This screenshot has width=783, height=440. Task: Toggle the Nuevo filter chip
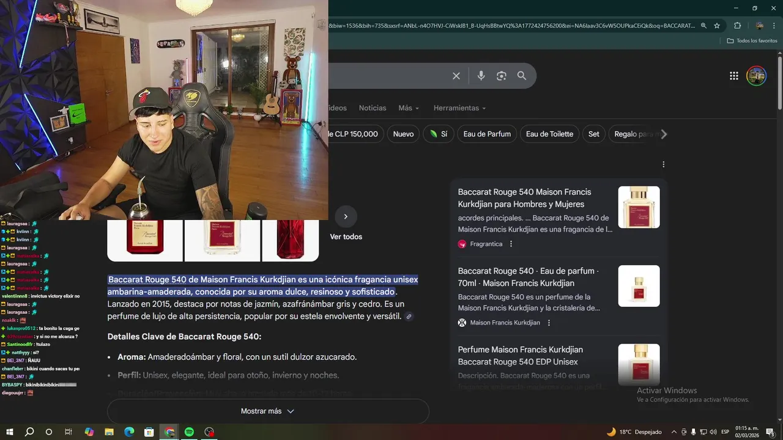pyautogui.click(x=403, y=134)
